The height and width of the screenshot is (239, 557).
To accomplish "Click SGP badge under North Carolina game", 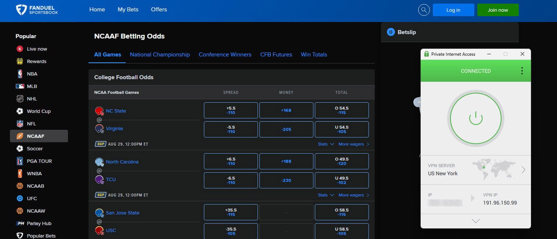I will point(100,195).
